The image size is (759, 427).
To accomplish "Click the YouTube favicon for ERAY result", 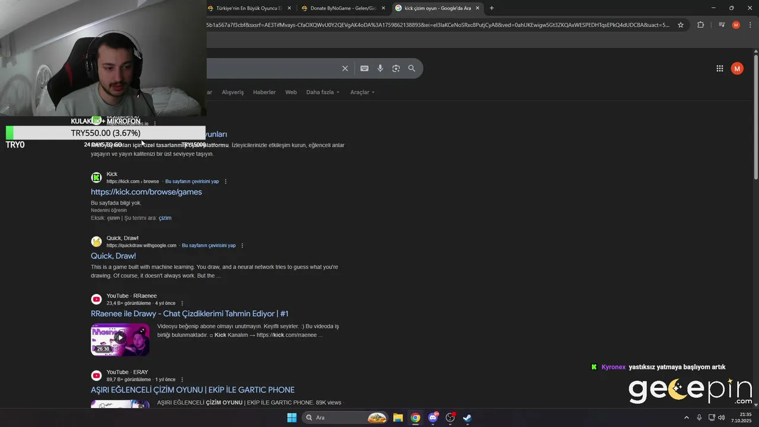I will tap(96, 375).
